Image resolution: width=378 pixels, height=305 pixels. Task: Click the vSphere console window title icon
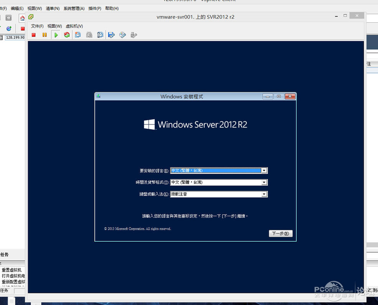click(x=31, y=17)
